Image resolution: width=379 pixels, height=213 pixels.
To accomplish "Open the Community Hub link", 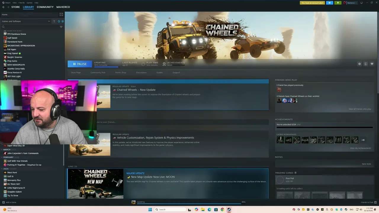I will pyautogui.click(x=98, y=72).
